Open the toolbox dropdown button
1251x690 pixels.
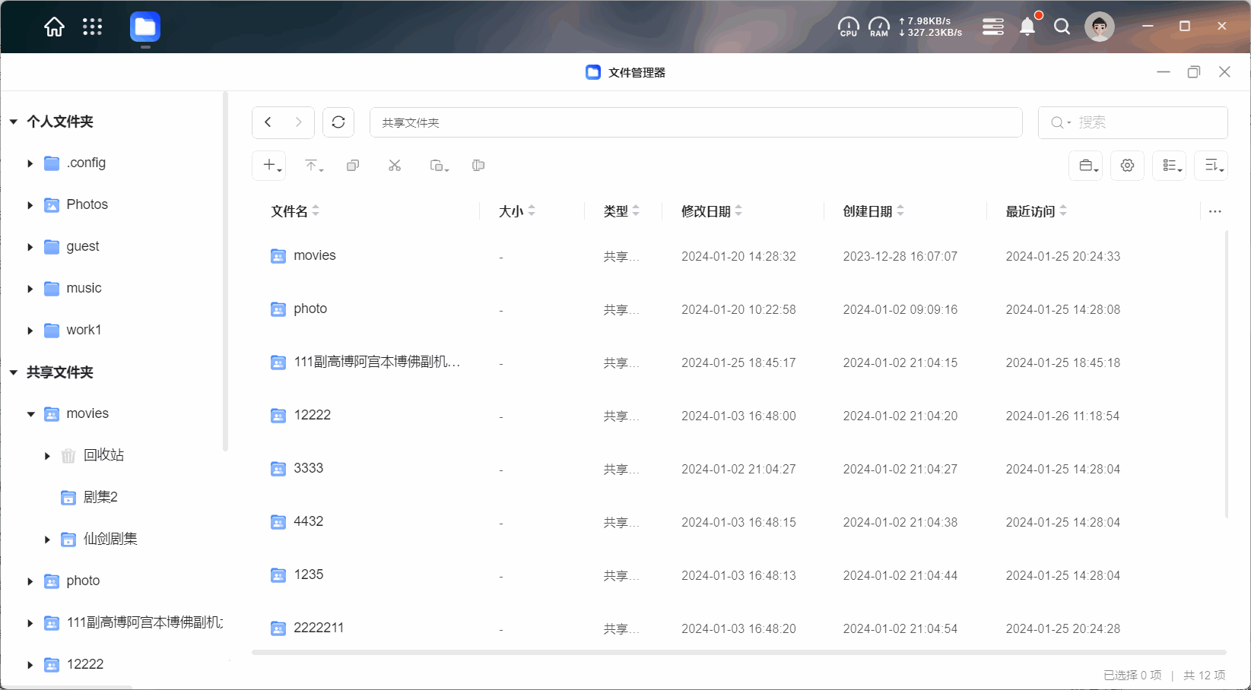(x=1086, y=165)
